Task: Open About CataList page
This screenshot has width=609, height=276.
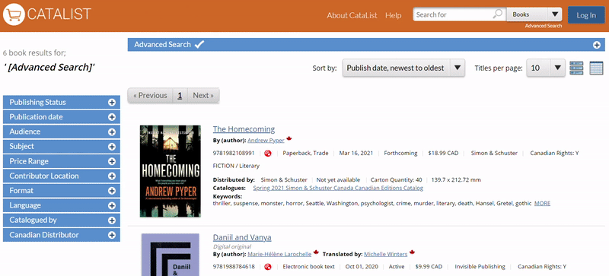Action: pyautogui.click(x=352, y=15)
